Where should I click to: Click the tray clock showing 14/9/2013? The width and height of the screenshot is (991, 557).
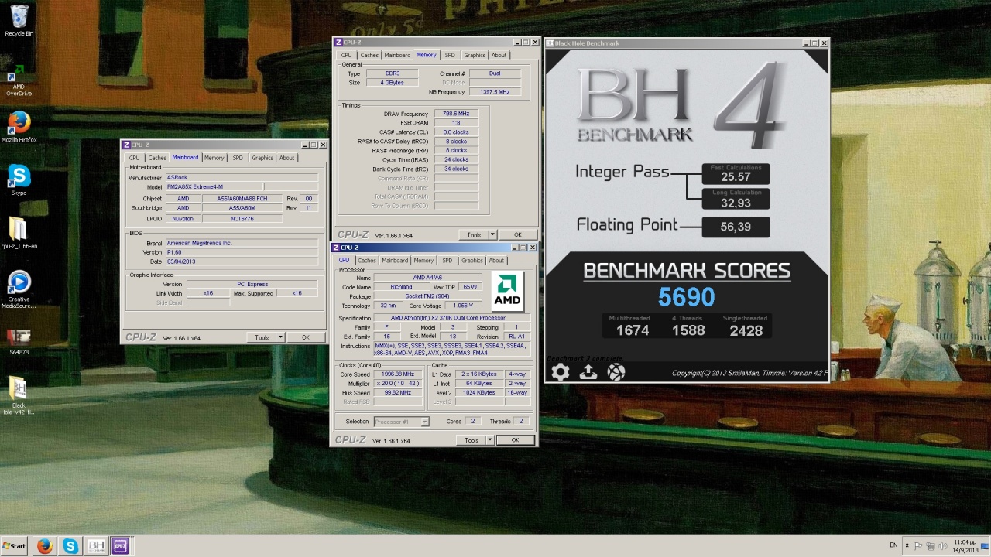click(x=965, y=546)
